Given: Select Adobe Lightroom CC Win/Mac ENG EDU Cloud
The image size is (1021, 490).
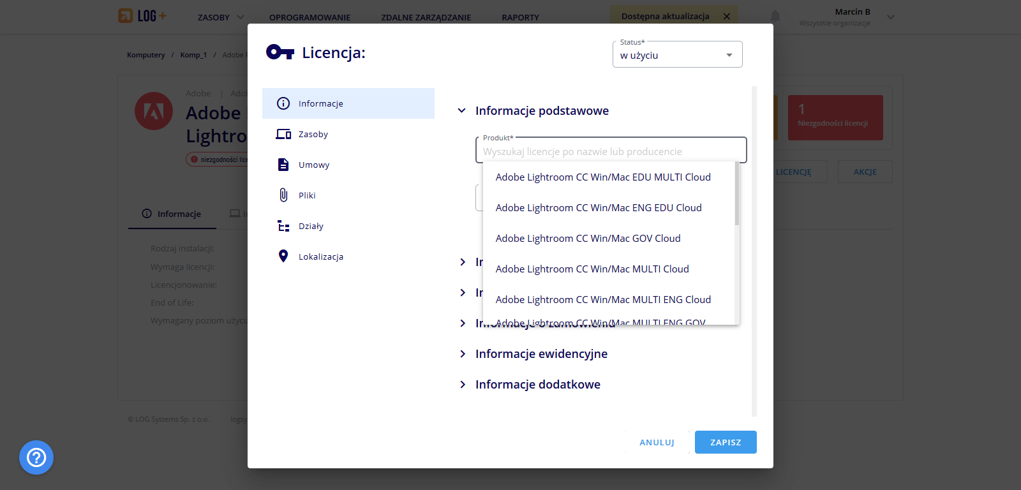Looking at the screenshot, I should click(599, 208).
